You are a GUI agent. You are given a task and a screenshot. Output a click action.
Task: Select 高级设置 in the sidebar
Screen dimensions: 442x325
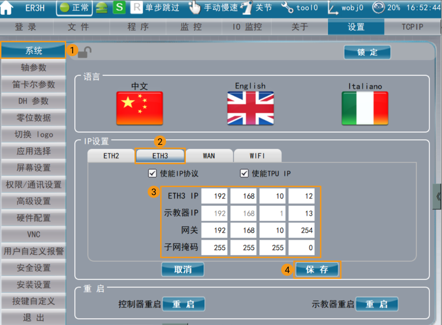point(33,201)
